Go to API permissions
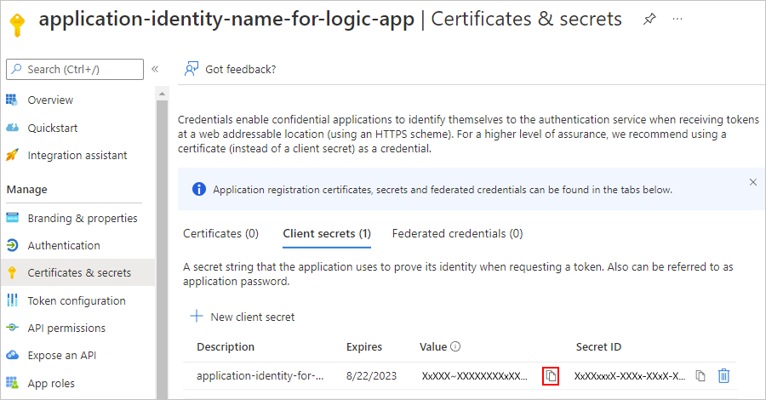The height and width of the screenshot is (400, 766). pyautogui.click(x=66, y=328)
